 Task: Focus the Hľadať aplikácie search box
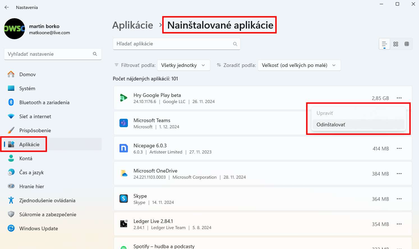(177, 44)
